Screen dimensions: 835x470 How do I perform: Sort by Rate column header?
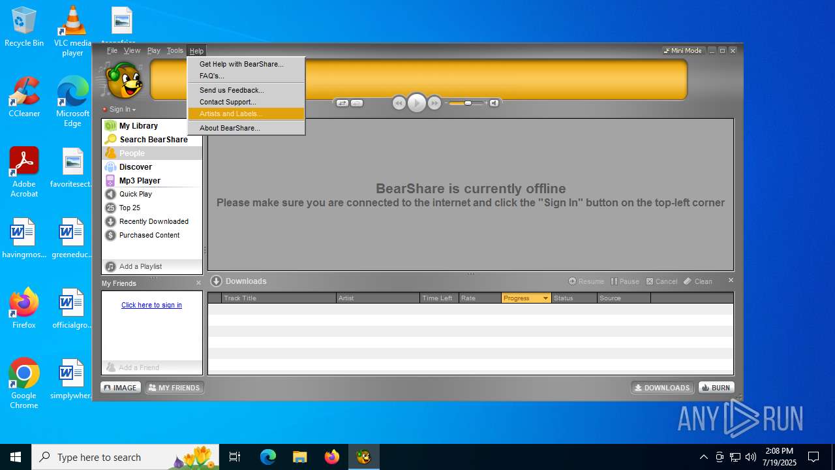point(479,298)
